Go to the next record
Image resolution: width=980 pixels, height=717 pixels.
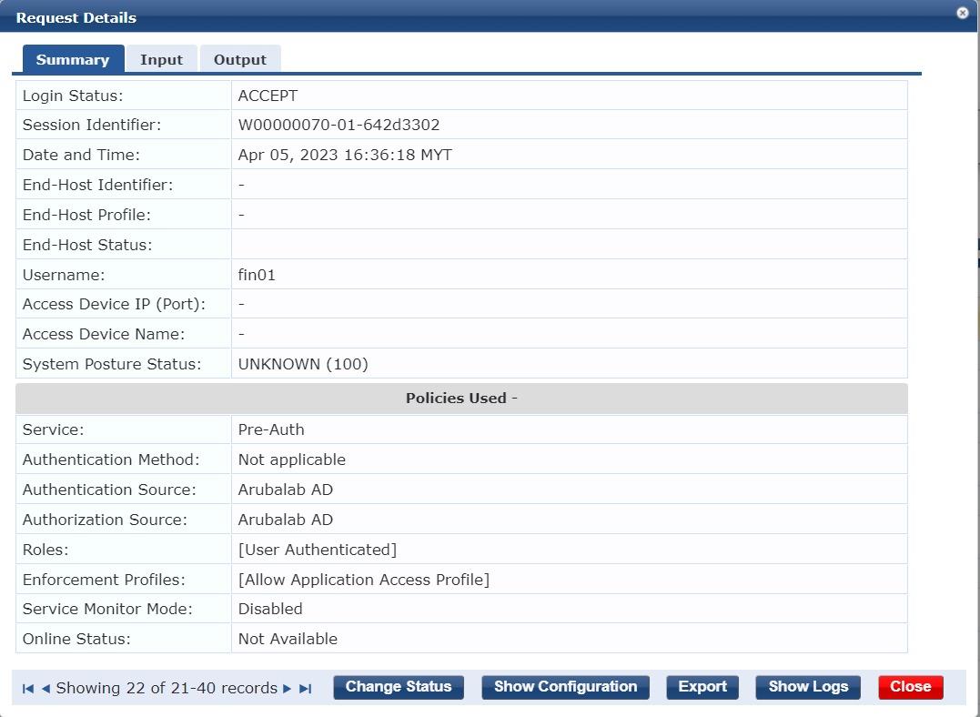pyautogui.click(x=286, y=689)
